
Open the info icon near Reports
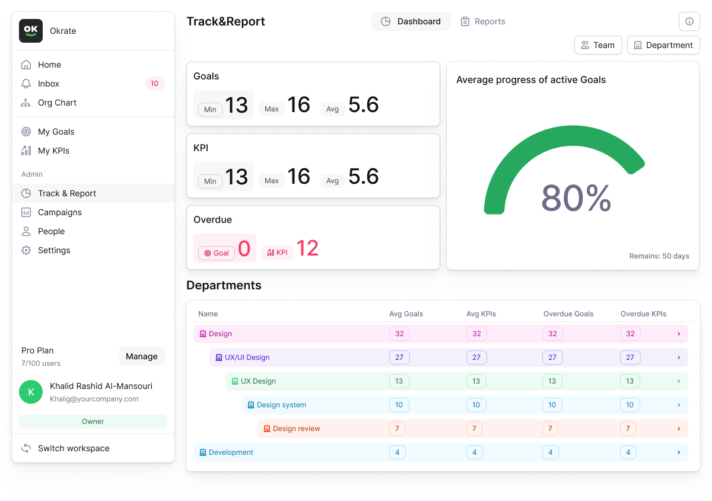tap(689, 21)
